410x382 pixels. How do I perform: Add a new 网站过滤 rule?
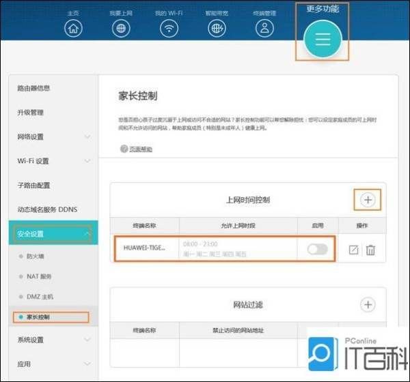(x=368, y=304)
